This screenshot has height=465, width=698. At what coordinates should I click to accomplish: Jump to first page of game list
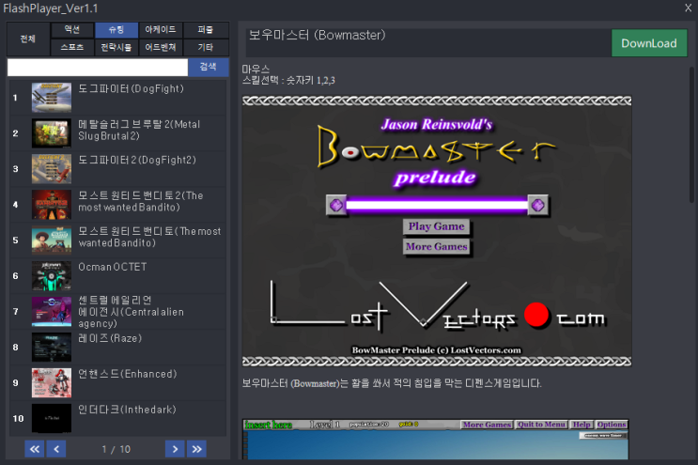(34, 448)
